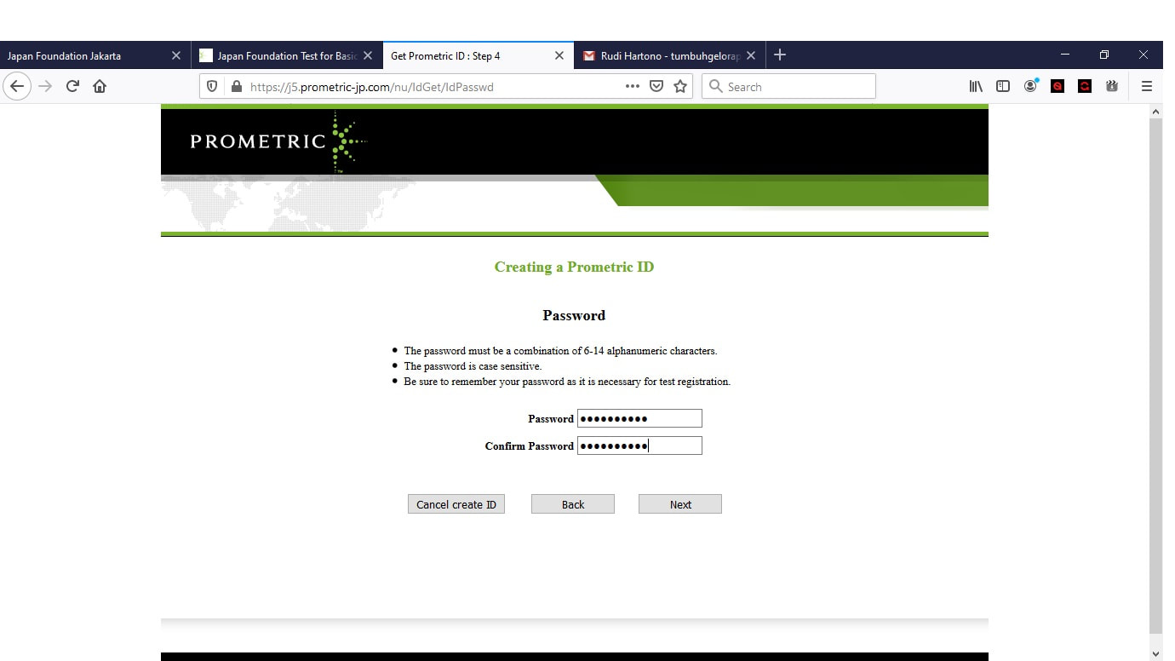Bookmark this page with the star
This screenshot has width=1175, height=661.
click(x=680, y=86)
